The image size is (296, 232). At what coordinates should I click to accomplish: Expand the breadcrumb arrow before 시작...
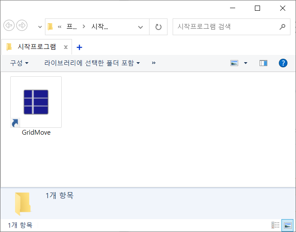84,27
